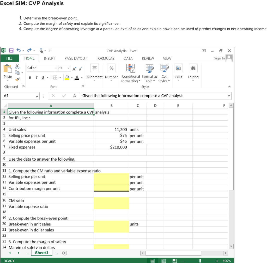Click the Sign In link
Viewport: 267px width, 263px height.
tap(219, 58)
